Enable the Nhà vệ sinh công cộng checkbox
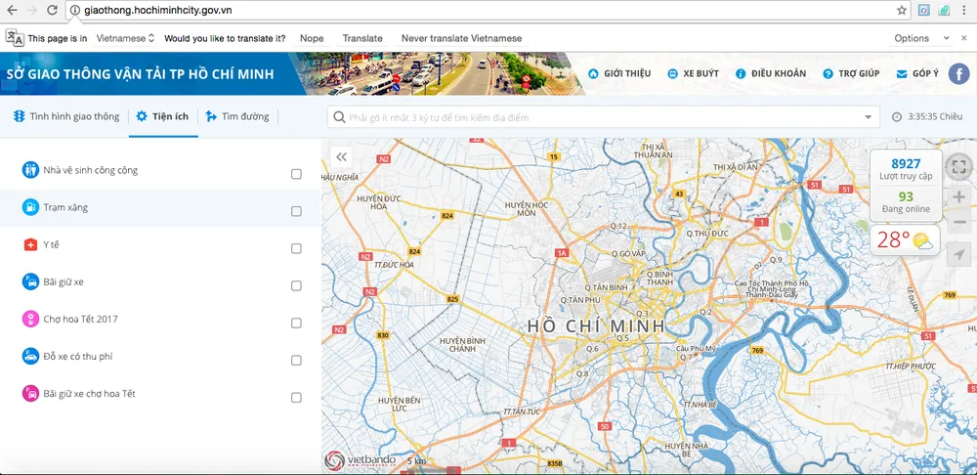The width and height of the screenshot is (977, 475). coord(296,174)
